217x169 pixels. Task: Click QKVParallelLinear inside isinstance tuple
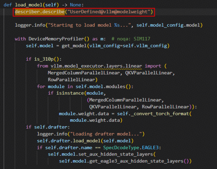tap(113, 107)
